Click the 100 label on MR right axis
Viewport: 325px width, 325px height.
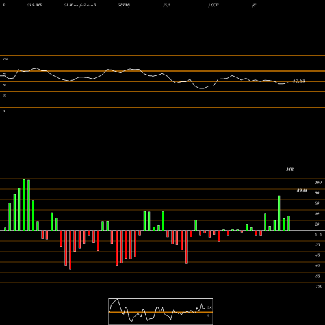coord(318,183)
